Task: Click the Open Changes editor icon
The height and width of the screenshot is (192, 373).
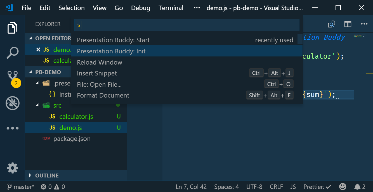Action: (x=331, y=24)
